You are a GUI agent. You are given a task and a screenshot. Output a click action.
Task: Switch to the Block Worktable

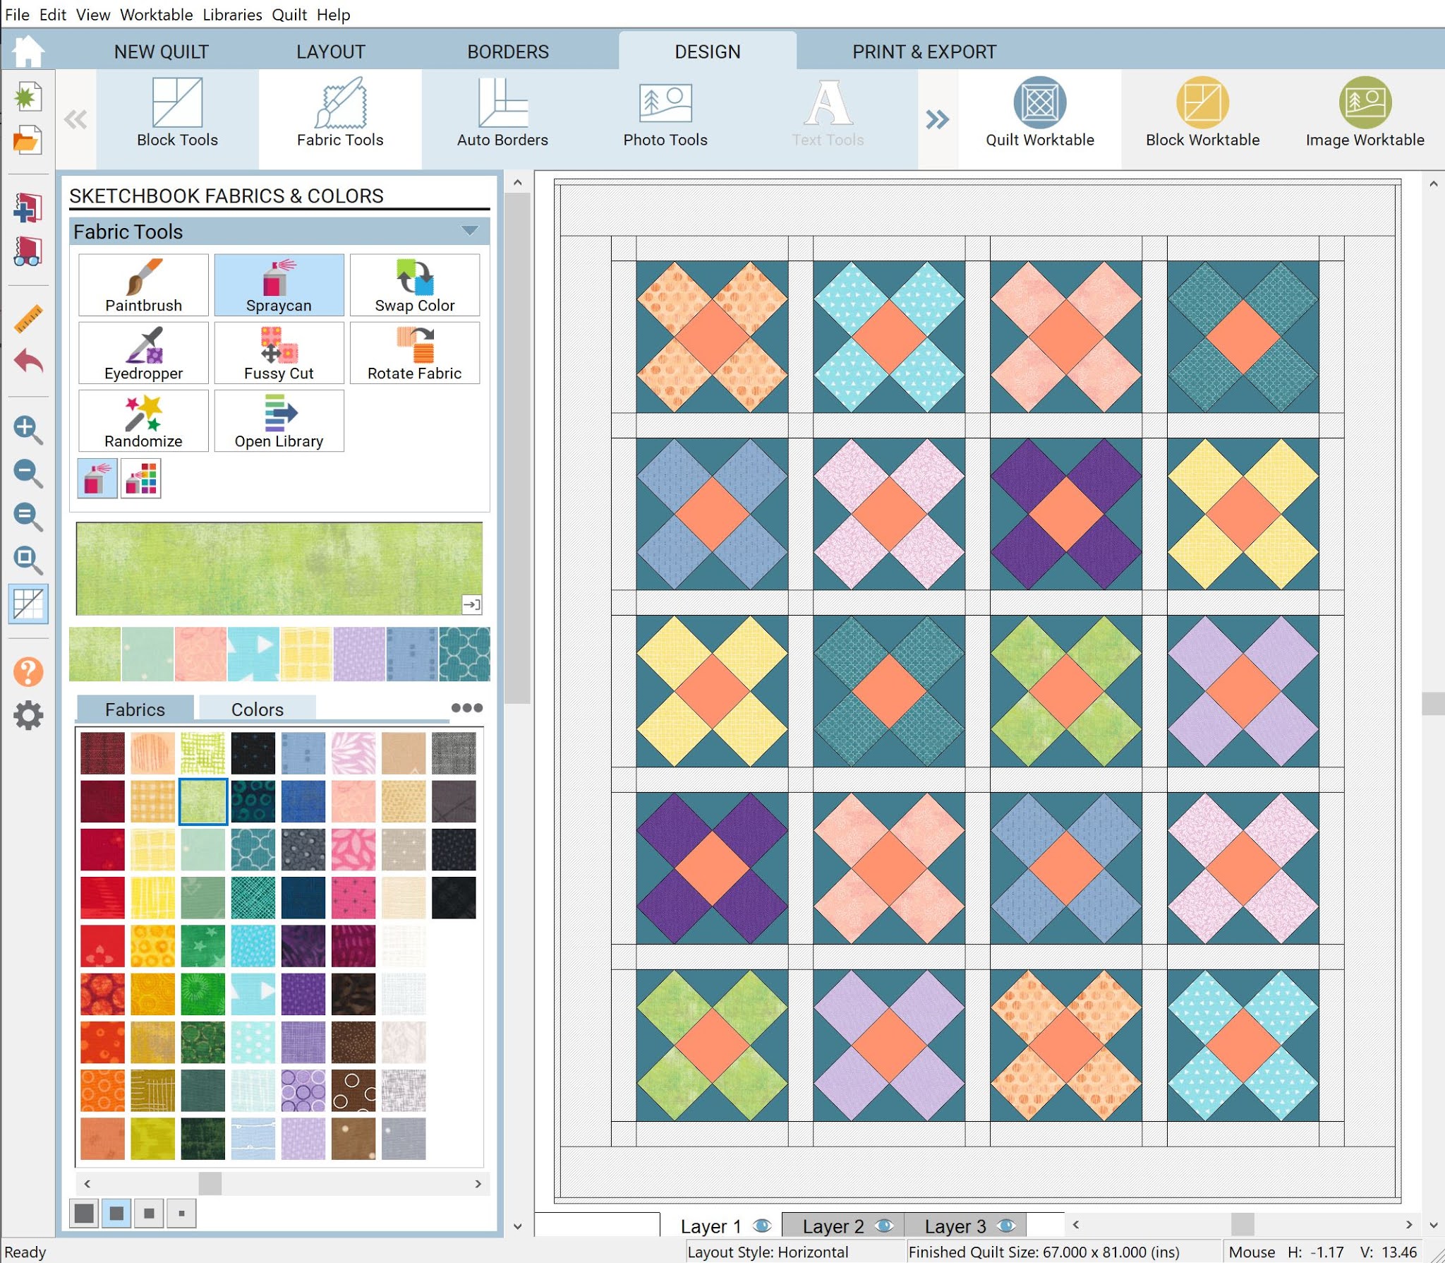pos(1202,113)
